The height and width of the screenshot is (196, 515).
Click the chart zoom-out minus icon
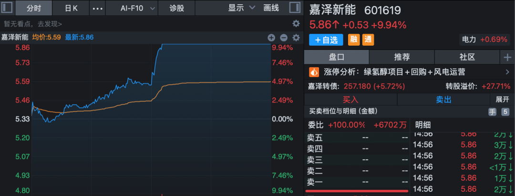[283, 38]
